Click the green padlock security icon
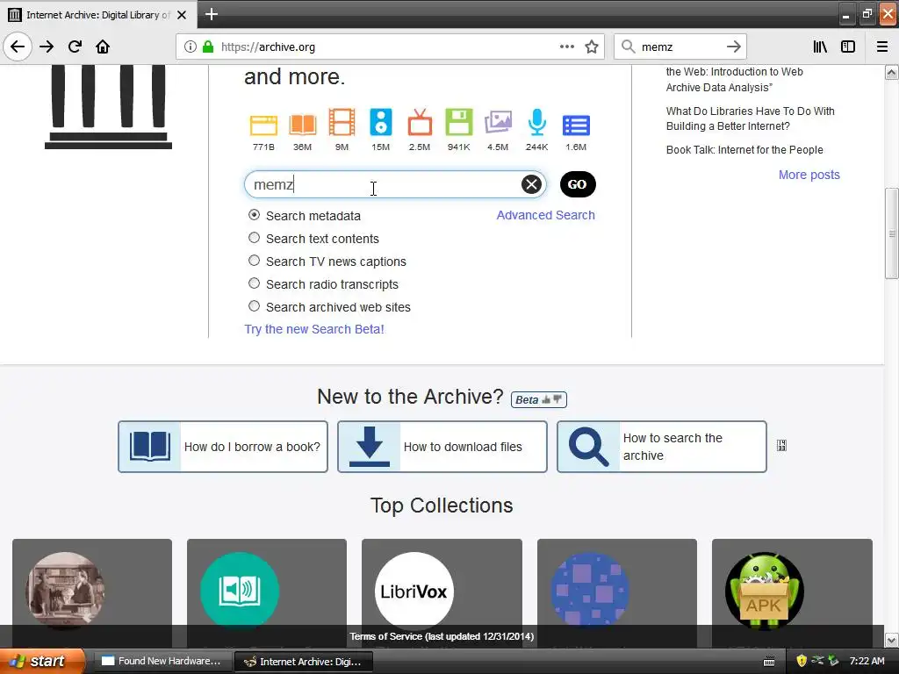The width and height of the screenshot is (899, 674). point(208,47)
